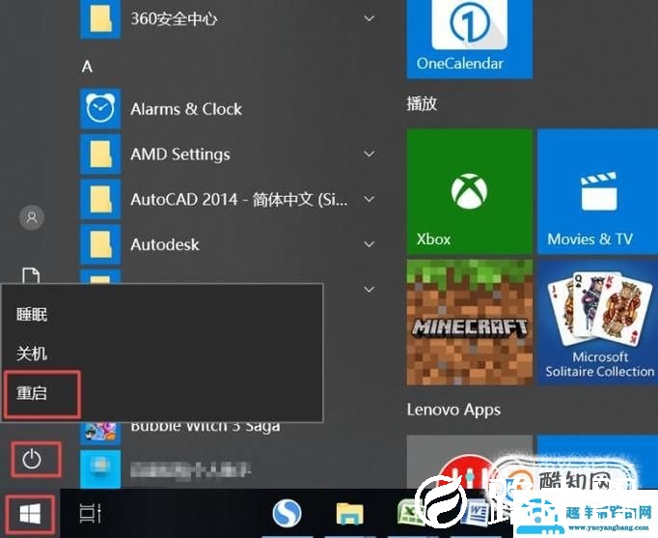Click the Windows Start button
This screenshot has height=538, width=658.
coord(30,514)
